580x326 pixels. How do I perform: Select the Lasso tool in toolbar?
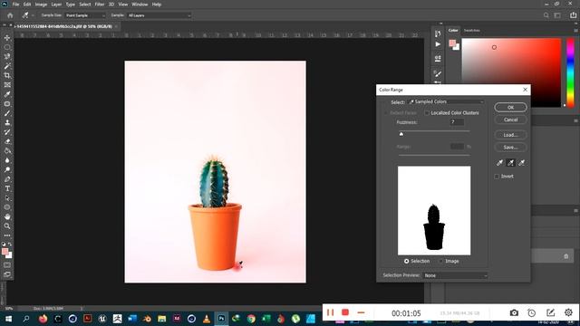(7, 56)
